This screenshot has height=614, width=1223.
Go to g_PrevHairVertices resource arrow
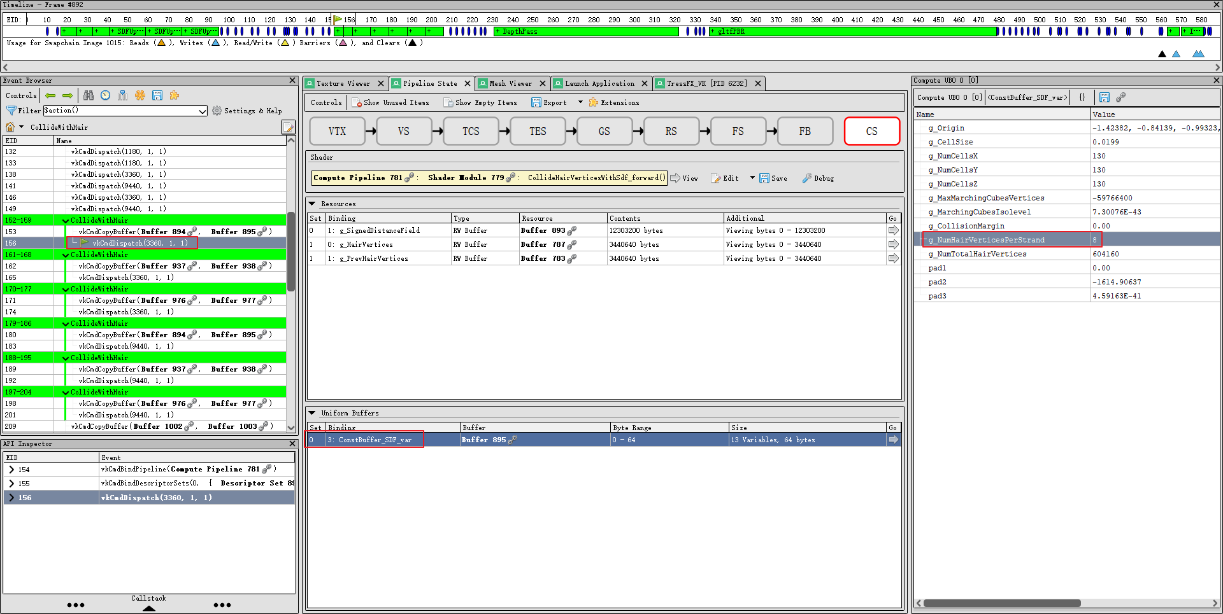894,258
